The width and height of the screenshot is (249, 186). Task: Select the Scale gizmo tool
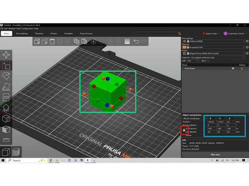[6, 65]
